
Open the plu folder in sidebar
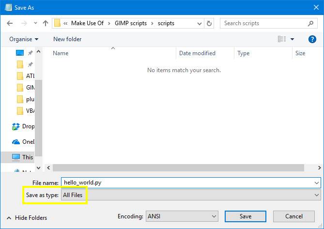tap(26, 99)
